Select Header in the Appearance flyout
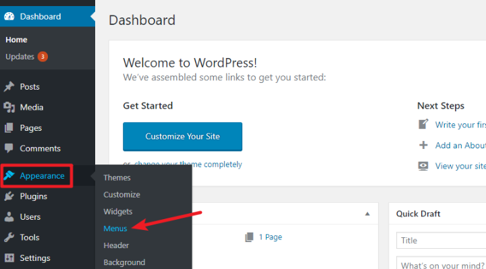The width and height of the screenshot is (486, 269). [116, 245]
